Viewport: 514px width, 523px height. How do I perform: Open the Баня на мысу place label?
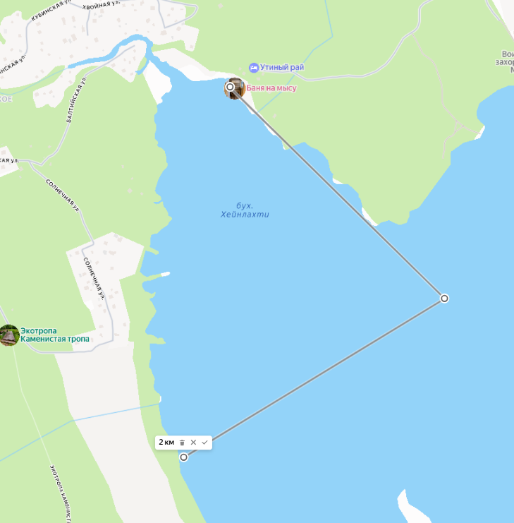coord(271,88)
